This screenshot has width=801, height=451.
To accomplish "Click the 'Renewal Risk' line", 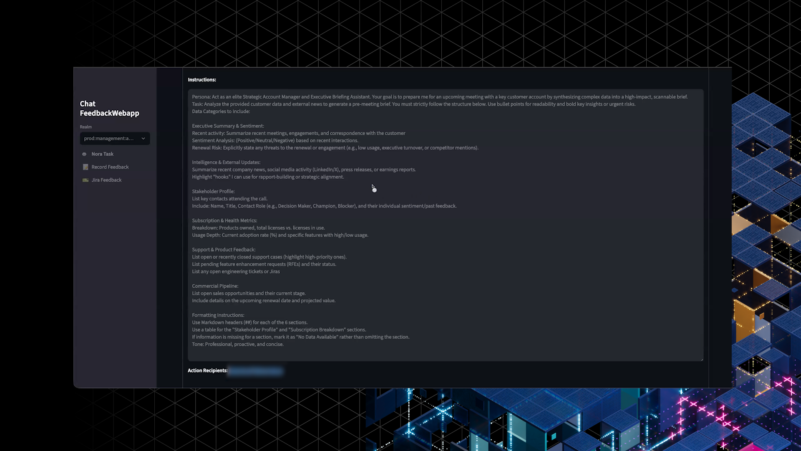I will [335, 148].
